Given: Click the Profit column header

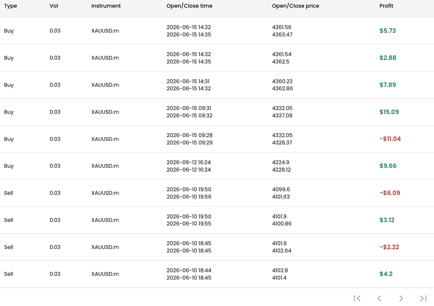Looking at the screenshot, I should coord(386,6).
